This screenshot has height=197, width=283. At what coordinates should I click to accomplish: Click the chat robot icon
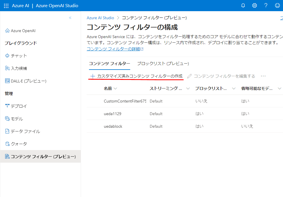click(x=7, y=56)
